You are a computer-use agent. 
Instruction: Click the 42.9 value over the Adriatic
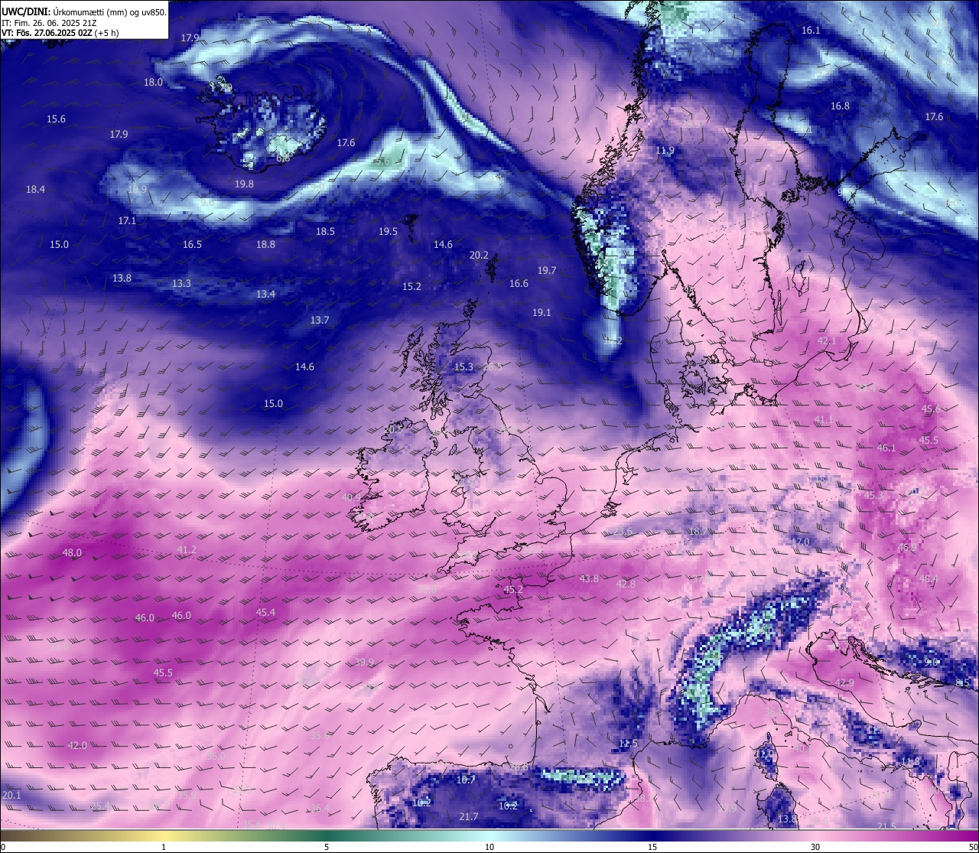point(844,682)
